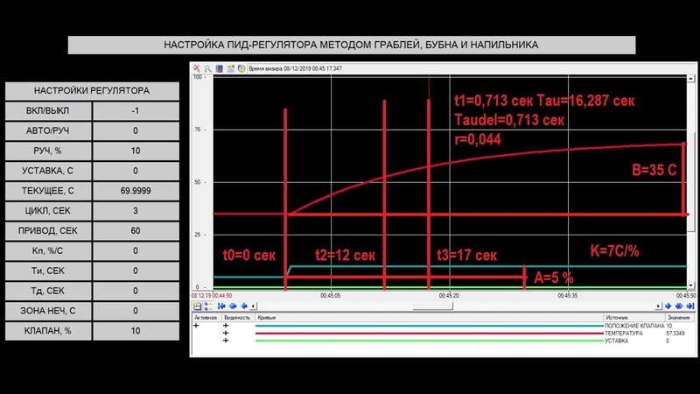Select the magnifier zoom tool
700x394 pixels.
point(208,68)
